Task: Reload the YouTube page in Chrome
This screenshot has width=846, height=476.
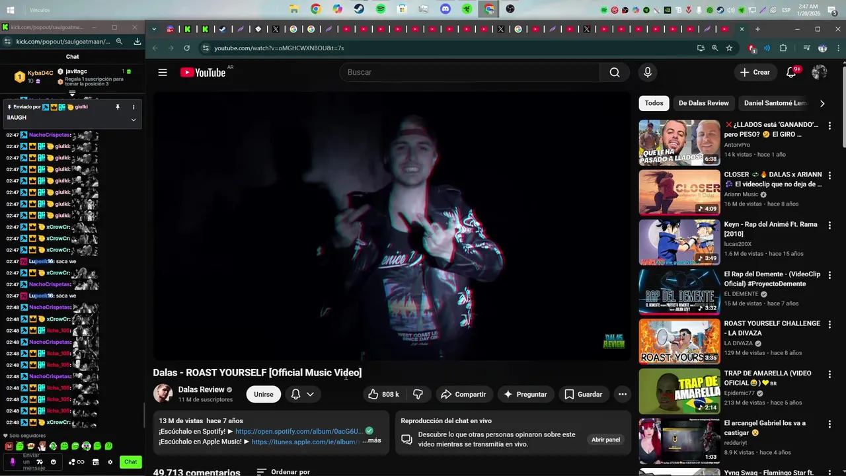Action: click(x=187, y=48)
